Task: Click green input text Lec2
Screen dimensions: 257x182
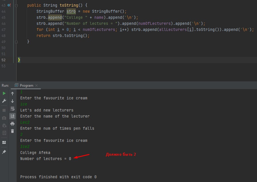Action: tap(25, 122)
